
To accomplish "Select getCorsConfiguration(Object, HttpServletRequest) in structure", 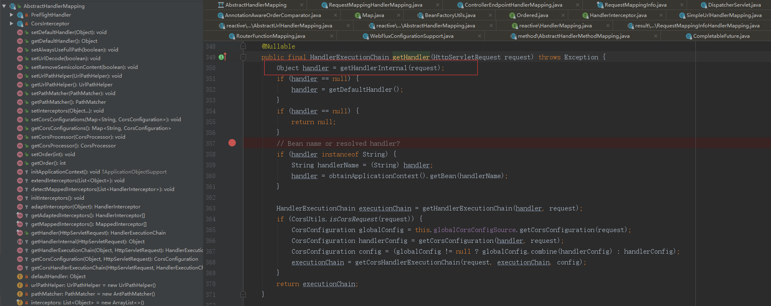I will [x=115, y=259].
